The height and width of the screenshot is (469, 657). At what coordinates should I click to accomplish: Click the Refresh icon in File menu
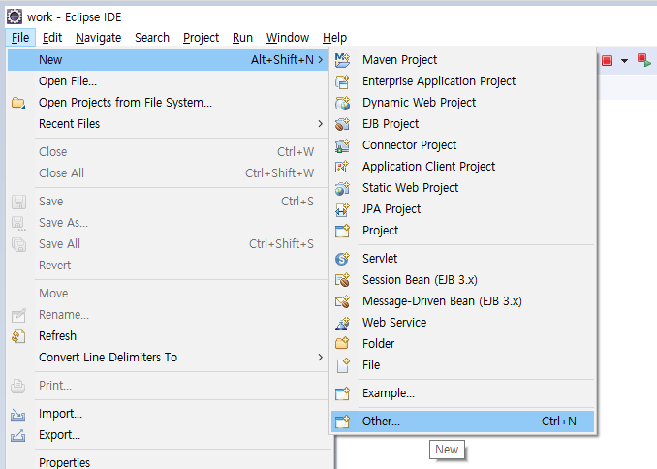pyautogui.click(x=18, y=336)
